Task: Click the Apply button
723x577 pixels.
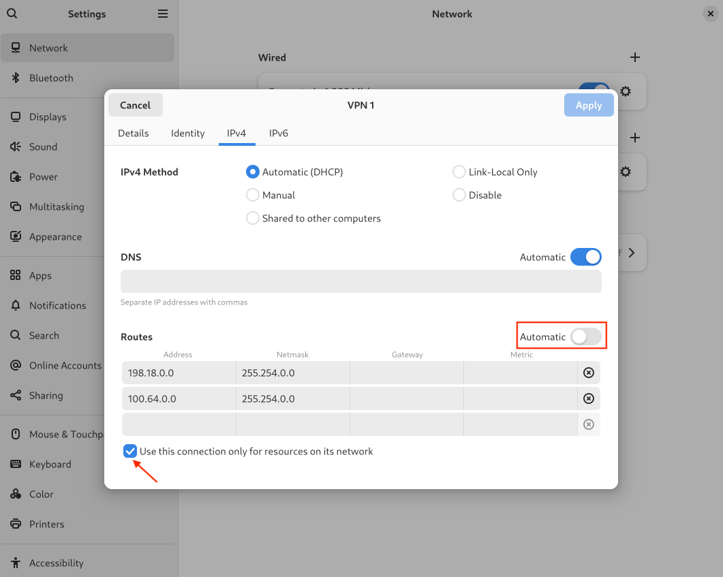Action: [x=589, y=105]
